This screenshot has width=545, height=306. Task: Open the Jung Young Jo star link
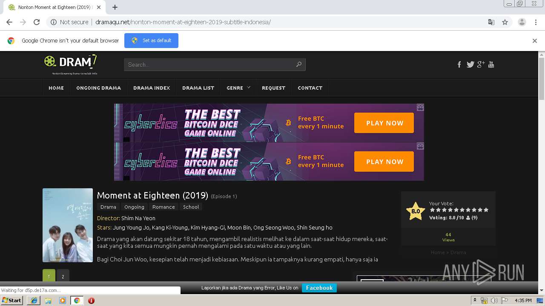coord(131,227)
